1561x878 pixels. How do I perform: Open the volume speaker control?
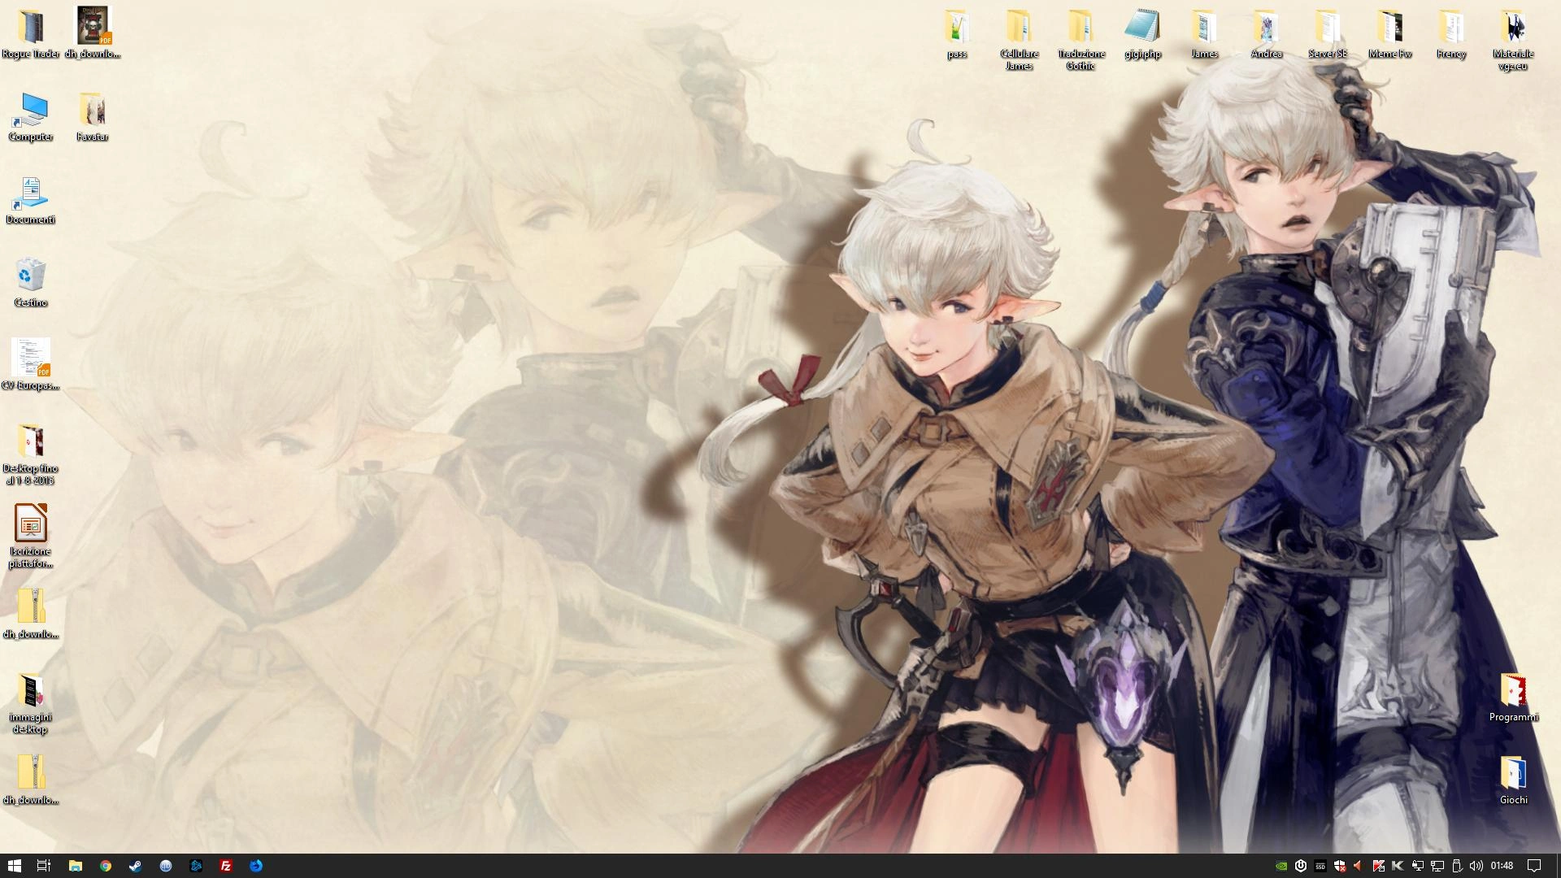[1476, 866]
